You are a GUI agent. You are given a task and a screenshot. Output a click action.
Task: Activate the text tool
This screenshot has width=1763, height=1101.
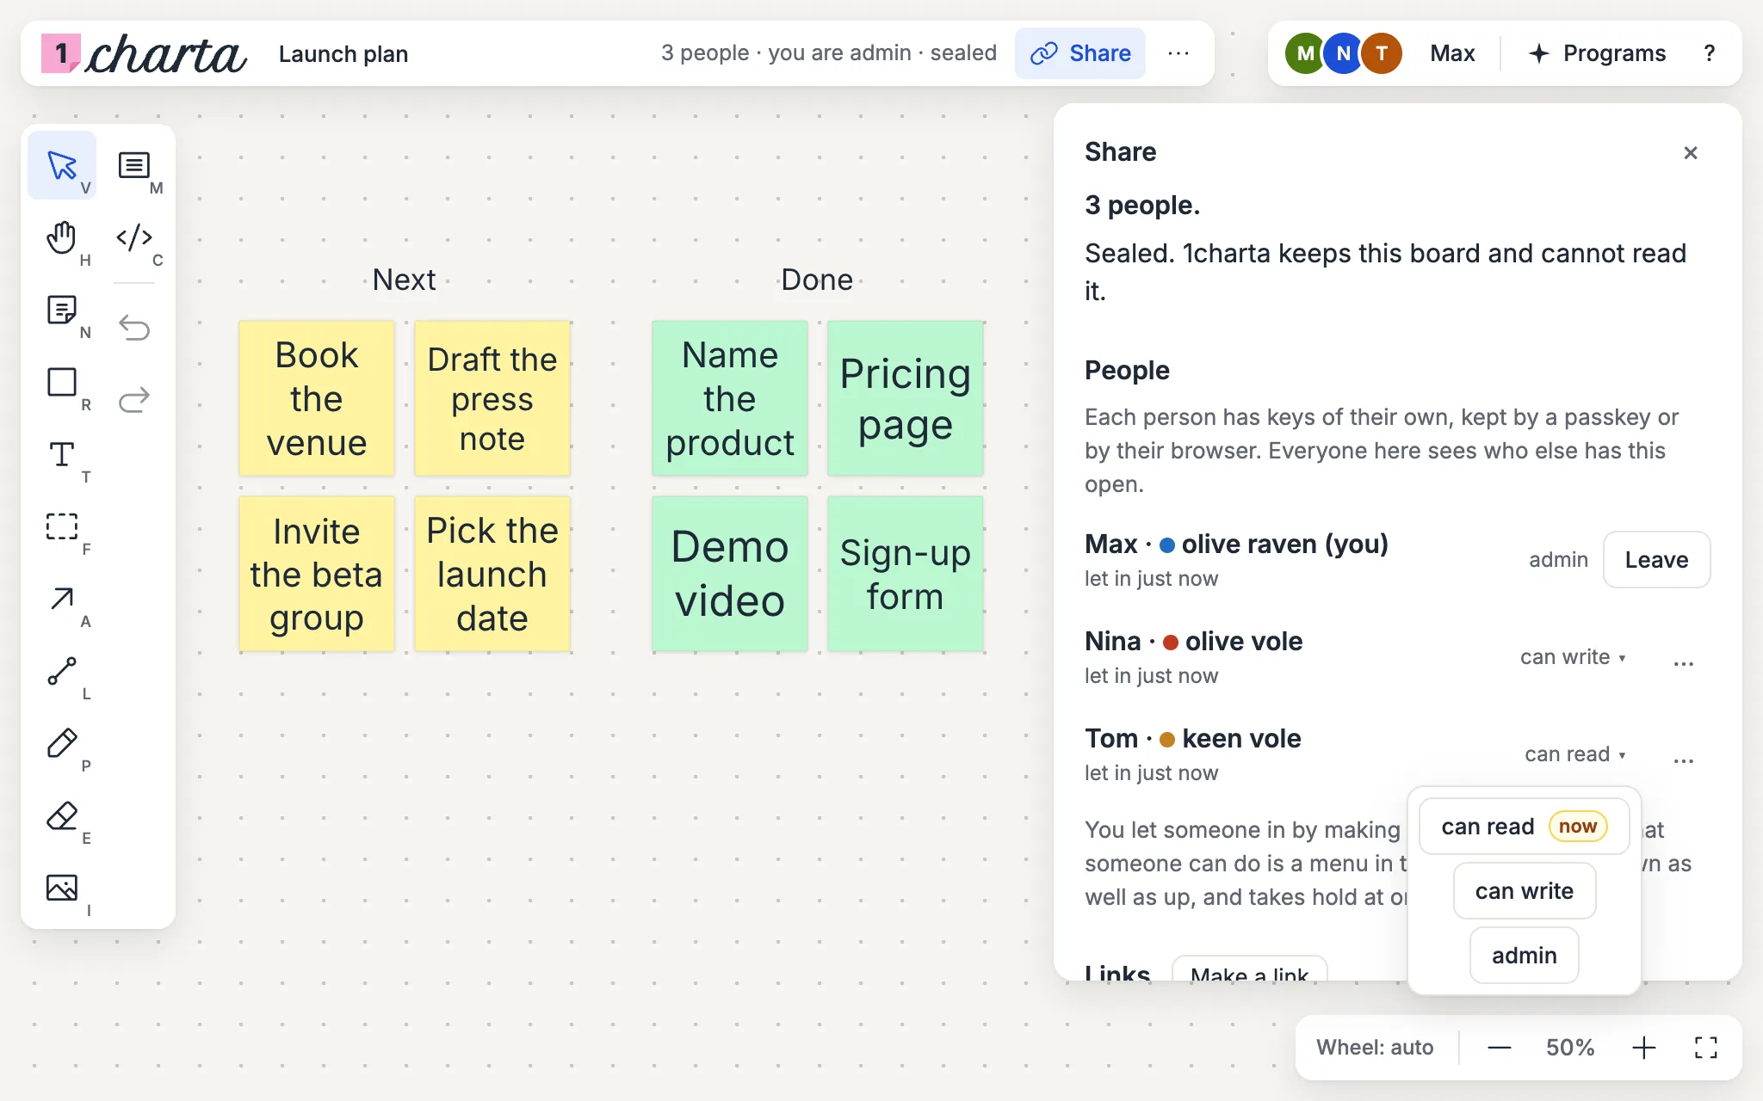coord(62,454)
